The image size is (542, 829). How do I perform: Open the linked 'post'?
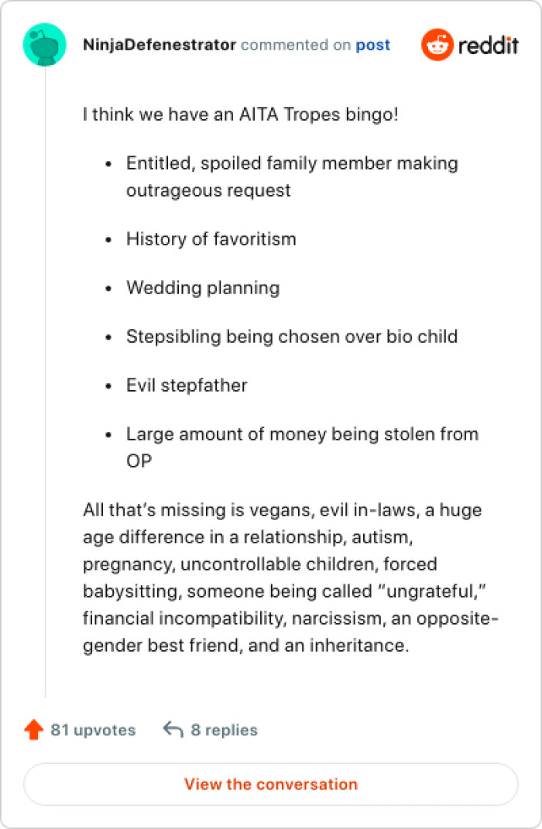point(375,45)
